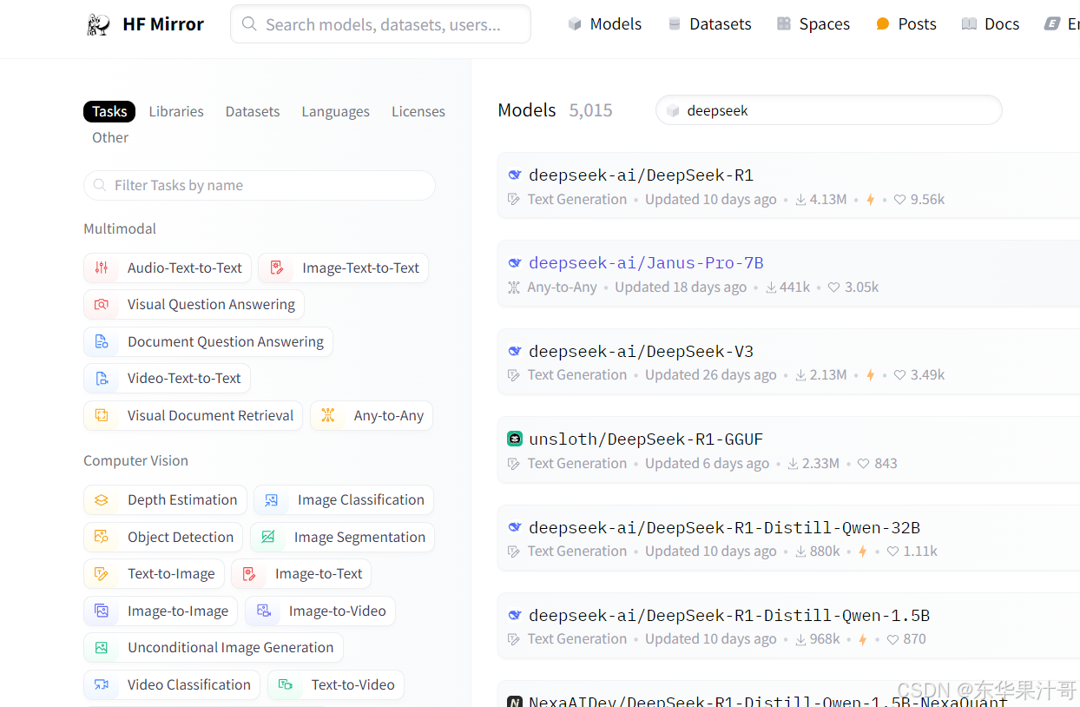This screenshot has height=707, width=1080.
Task: Open the deepseek-ai/Janus-Pro-7B model link
Action: (x=646, y=262)
